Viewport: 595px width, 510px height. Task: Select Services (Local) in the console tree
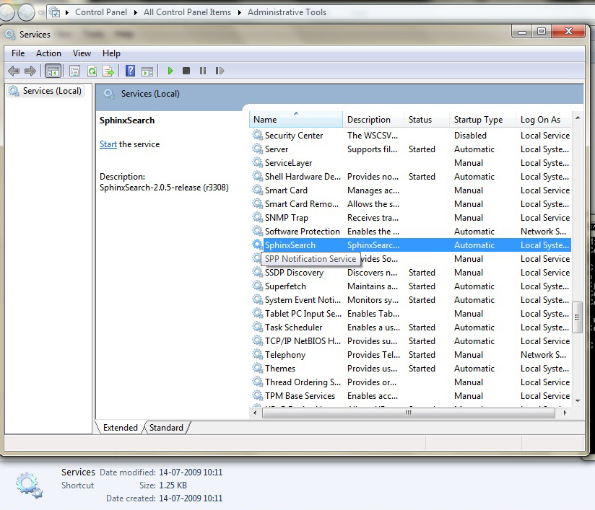pyautogui.click(x=45, y=91)
